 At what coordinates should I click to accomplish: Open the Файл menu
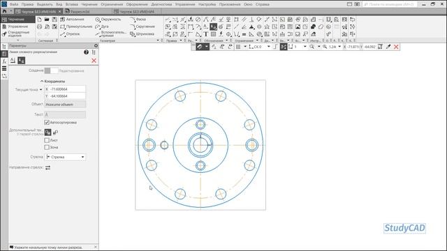tap(14, 4)
